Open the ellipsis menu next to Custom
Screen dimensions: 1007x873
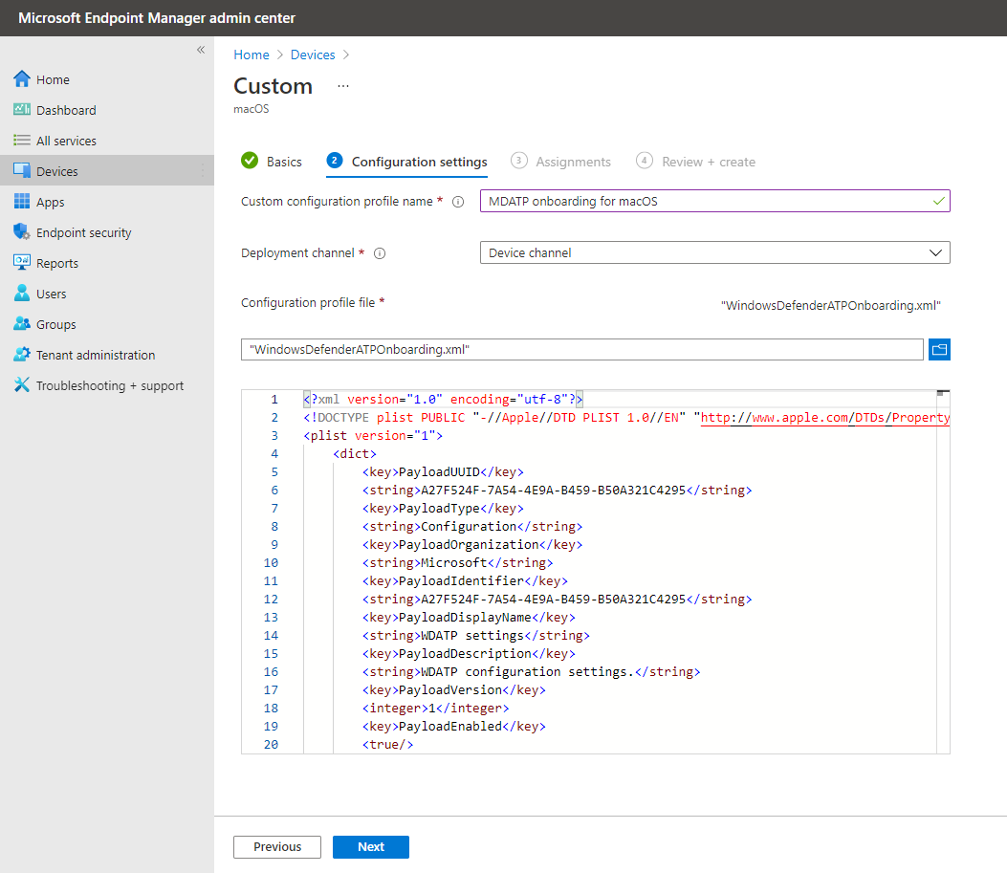point(343,86)
